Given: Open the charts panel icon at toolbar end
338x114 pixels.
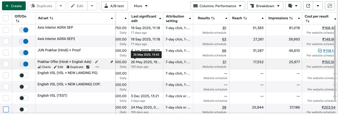Looking at the screenshot, I should tap(330, 6).
